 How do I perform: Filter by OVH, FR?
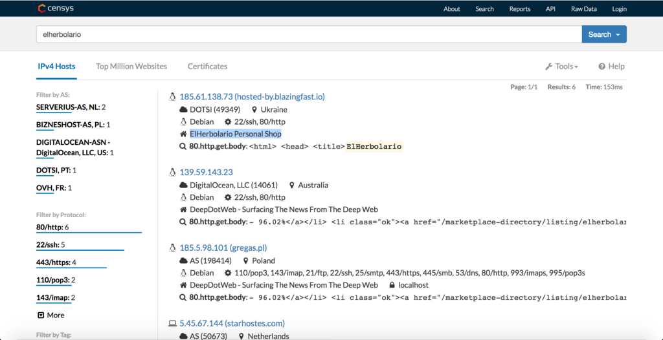(x=54, y=188)
